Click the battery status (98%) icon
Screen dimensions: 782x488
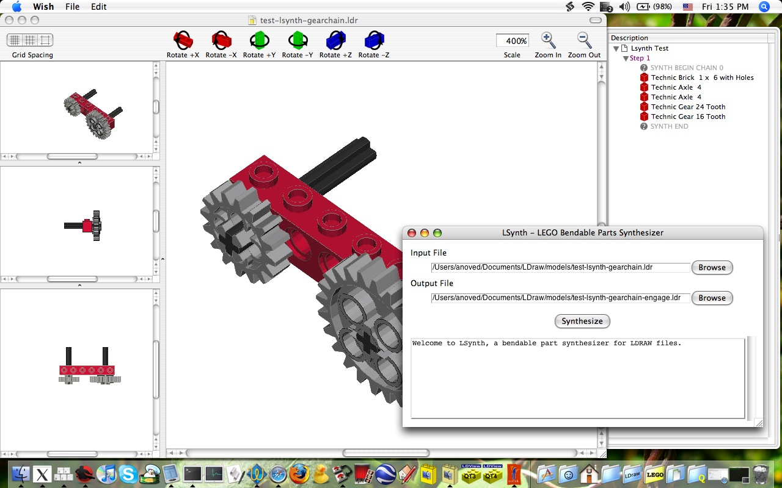pos(654,7)
